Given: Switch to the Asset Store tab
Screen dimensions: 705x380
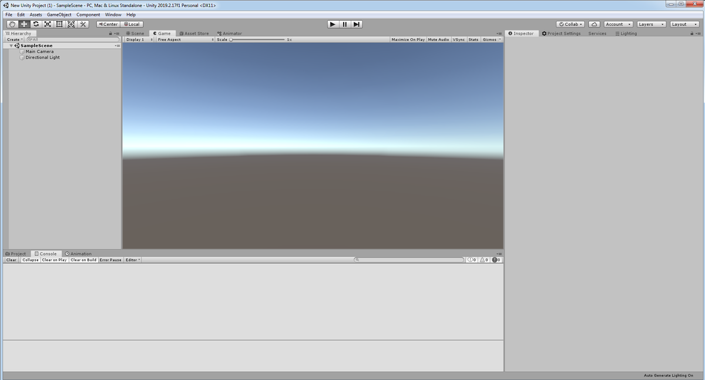Looking at the screenshot, I should 194,33.
